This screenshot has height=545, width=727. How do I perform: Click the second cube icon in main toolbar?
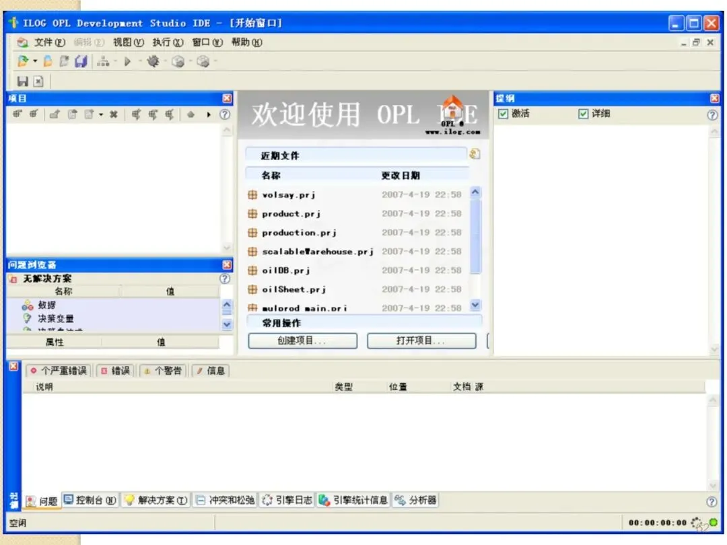[203, 61]
